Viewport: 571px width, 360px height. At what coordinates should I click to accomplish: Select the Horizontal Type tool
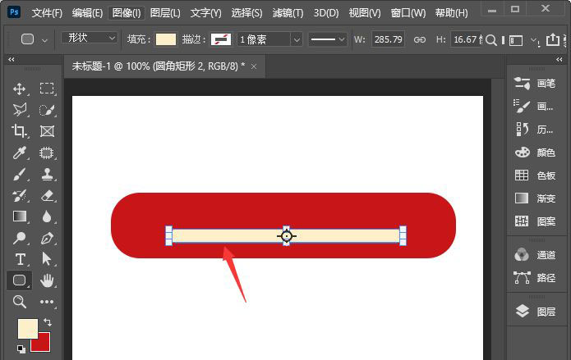point(21,259)
